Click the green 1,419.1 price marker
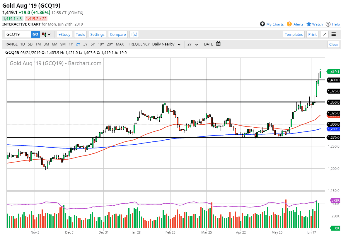The image size is (341, 235). [333, 72]
